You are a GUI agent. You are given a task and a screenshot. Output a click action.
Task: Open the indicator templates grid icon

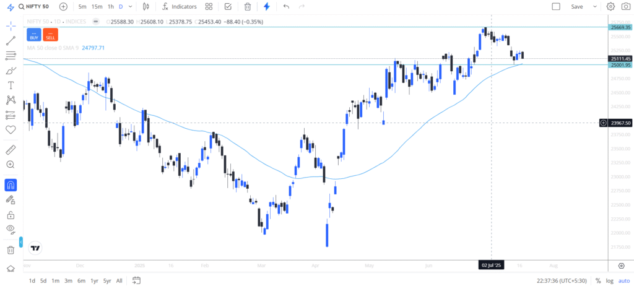209,6
